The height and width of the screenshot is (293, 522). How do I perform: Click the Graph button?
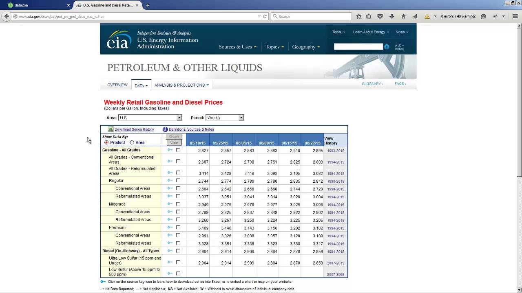point(174,137)
